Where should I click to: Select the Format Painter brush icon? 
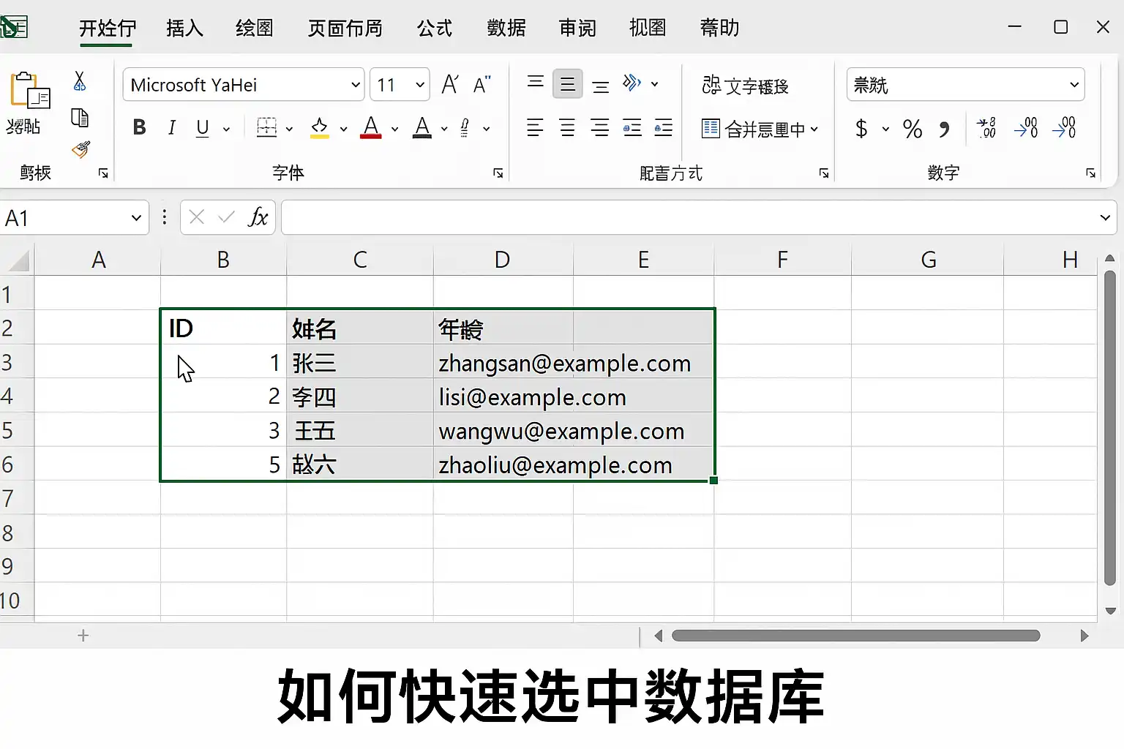(80, 150)
